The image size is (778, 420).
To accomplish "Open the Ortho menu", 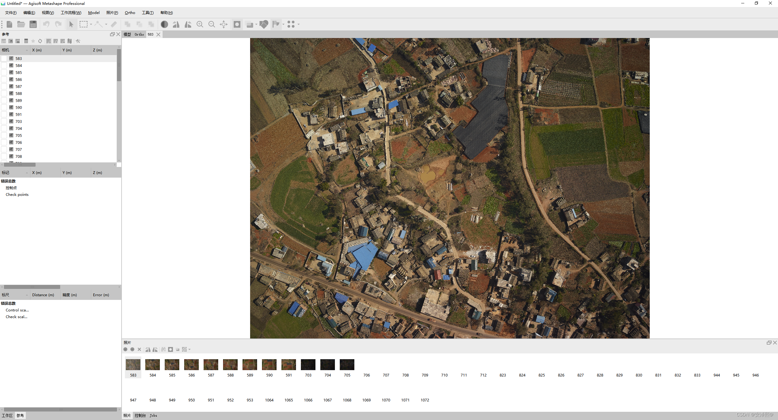I will tap(130, 13).
